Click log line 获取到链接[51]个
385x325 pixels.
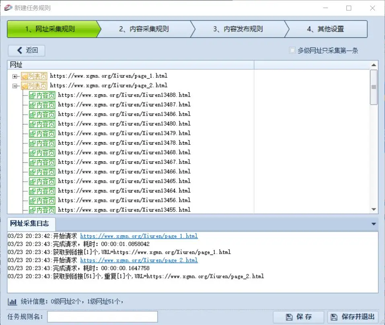(136, 276)
